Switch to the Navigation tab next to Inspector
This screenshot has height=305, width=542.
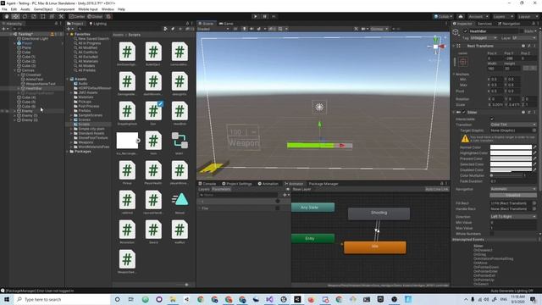509,24
